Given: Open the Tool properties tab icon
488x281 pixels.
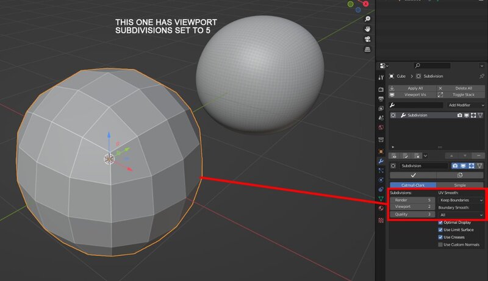Looking at the screenshot, I should pos(381,77).
